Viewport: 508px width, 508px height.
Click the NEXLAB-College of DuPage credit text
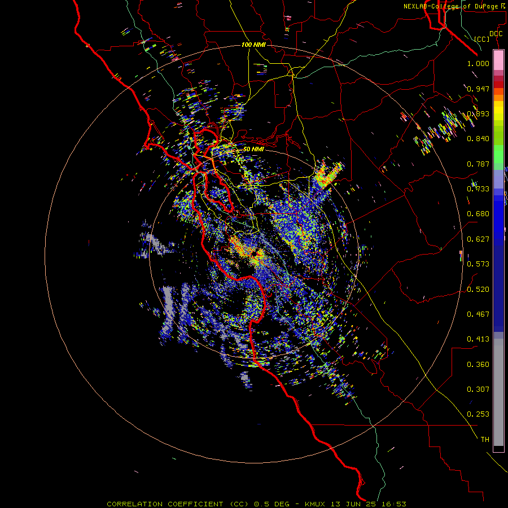click(x=452, y=6)
